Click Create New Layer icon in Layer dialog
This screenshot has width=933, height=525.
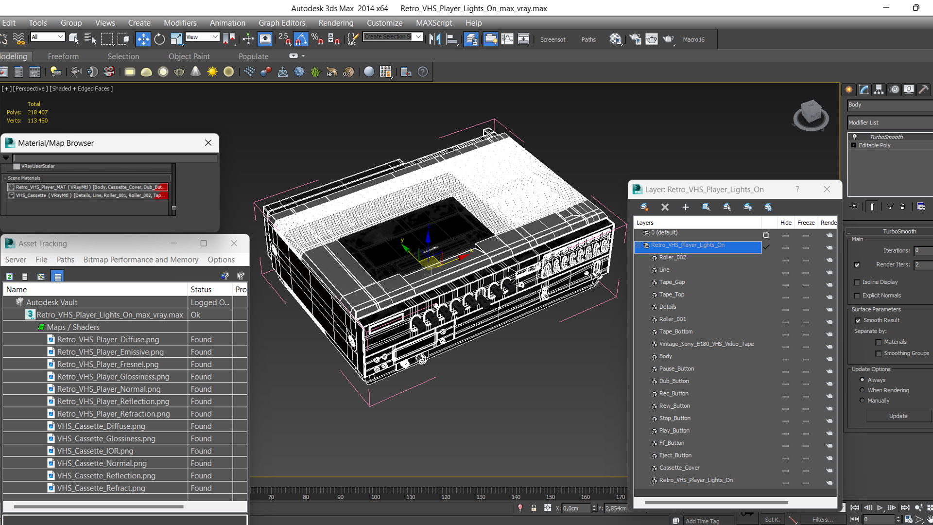(x=645, y=207)
